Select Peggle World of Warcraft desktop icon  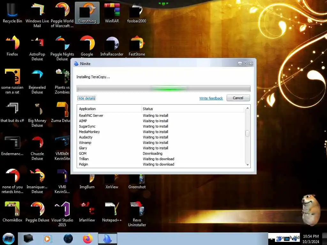[x=62, y=15]
